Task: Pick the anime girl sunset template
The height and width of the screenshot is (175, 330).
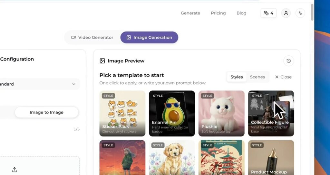Action: pos(122,158)
